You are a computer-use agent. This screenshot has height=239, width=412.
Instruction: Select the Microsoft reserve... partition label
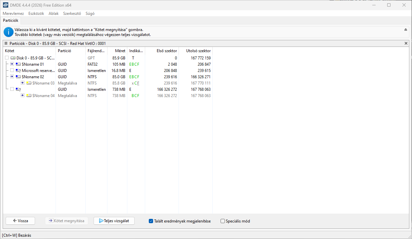38,71
